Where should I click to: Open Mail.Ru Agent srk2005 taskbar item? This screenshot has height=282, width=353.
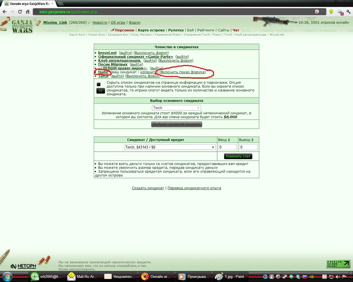point(46,277)
